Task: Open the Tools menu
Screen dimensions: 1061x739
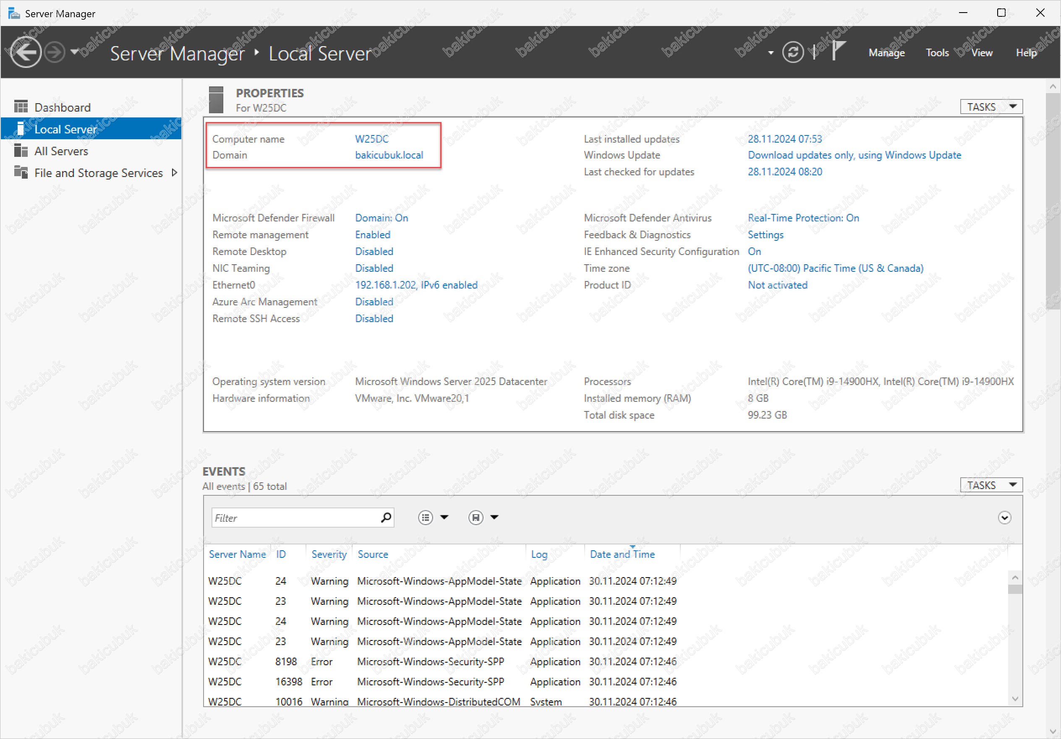Action: (x=937, y=53)
